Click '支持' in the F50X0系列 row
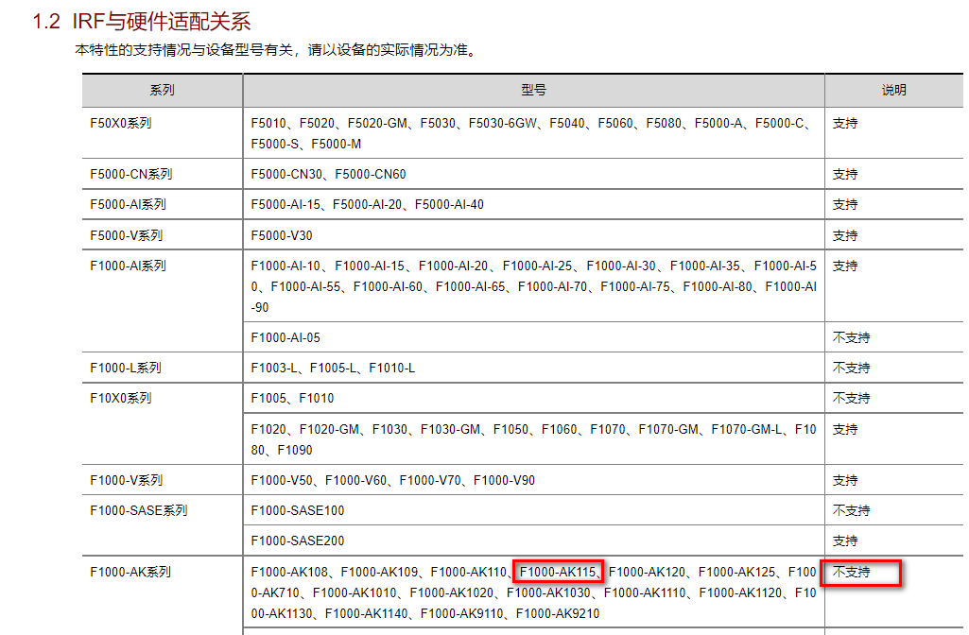Screen dimensions: 969x635 (x=845, y=123)
